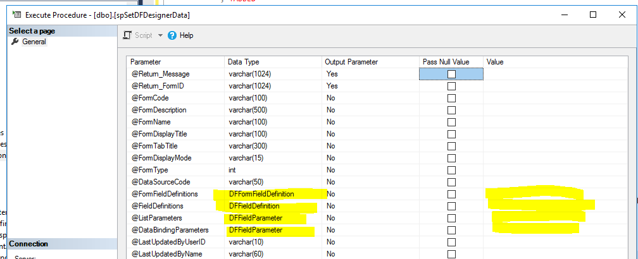
Task: Click the Data Type column header
Action: (273, 62)
